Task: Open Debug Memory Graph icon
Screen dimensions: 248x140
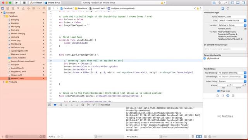Action: click(88, 105)
